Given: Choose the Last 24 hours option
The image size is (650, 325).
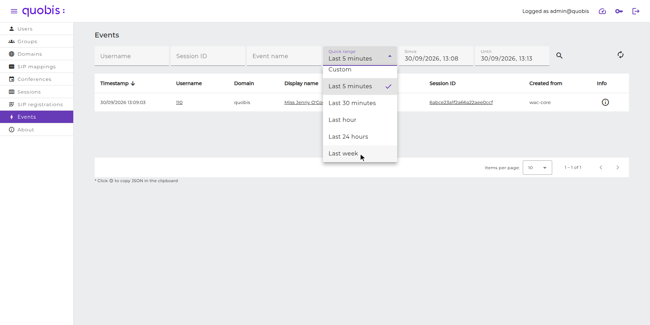Looking at the screenshot, I should pyautogui.click(x=360, y=137).
